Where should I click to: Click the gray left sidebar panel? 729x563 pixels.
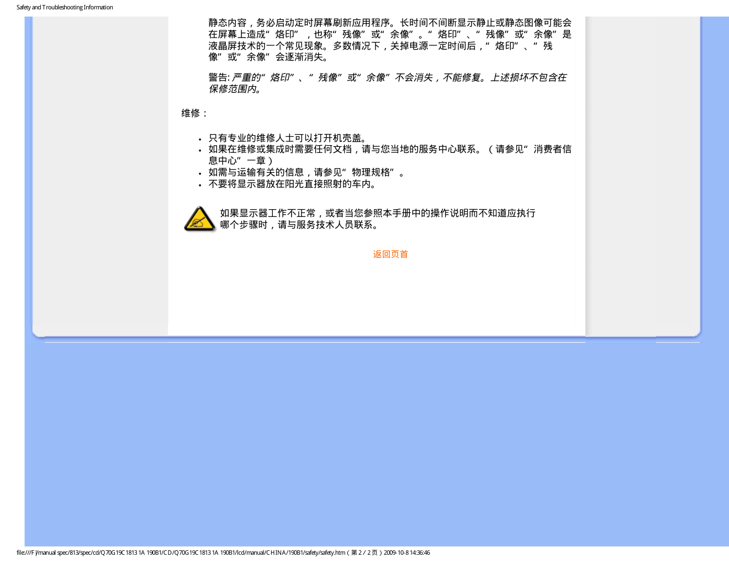tap(100, 166)
